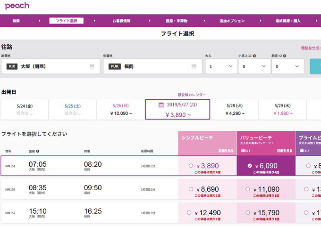Click the arrow after 追加オプション step
This screenshot has height=226, width=321.
tap(261, 21)
